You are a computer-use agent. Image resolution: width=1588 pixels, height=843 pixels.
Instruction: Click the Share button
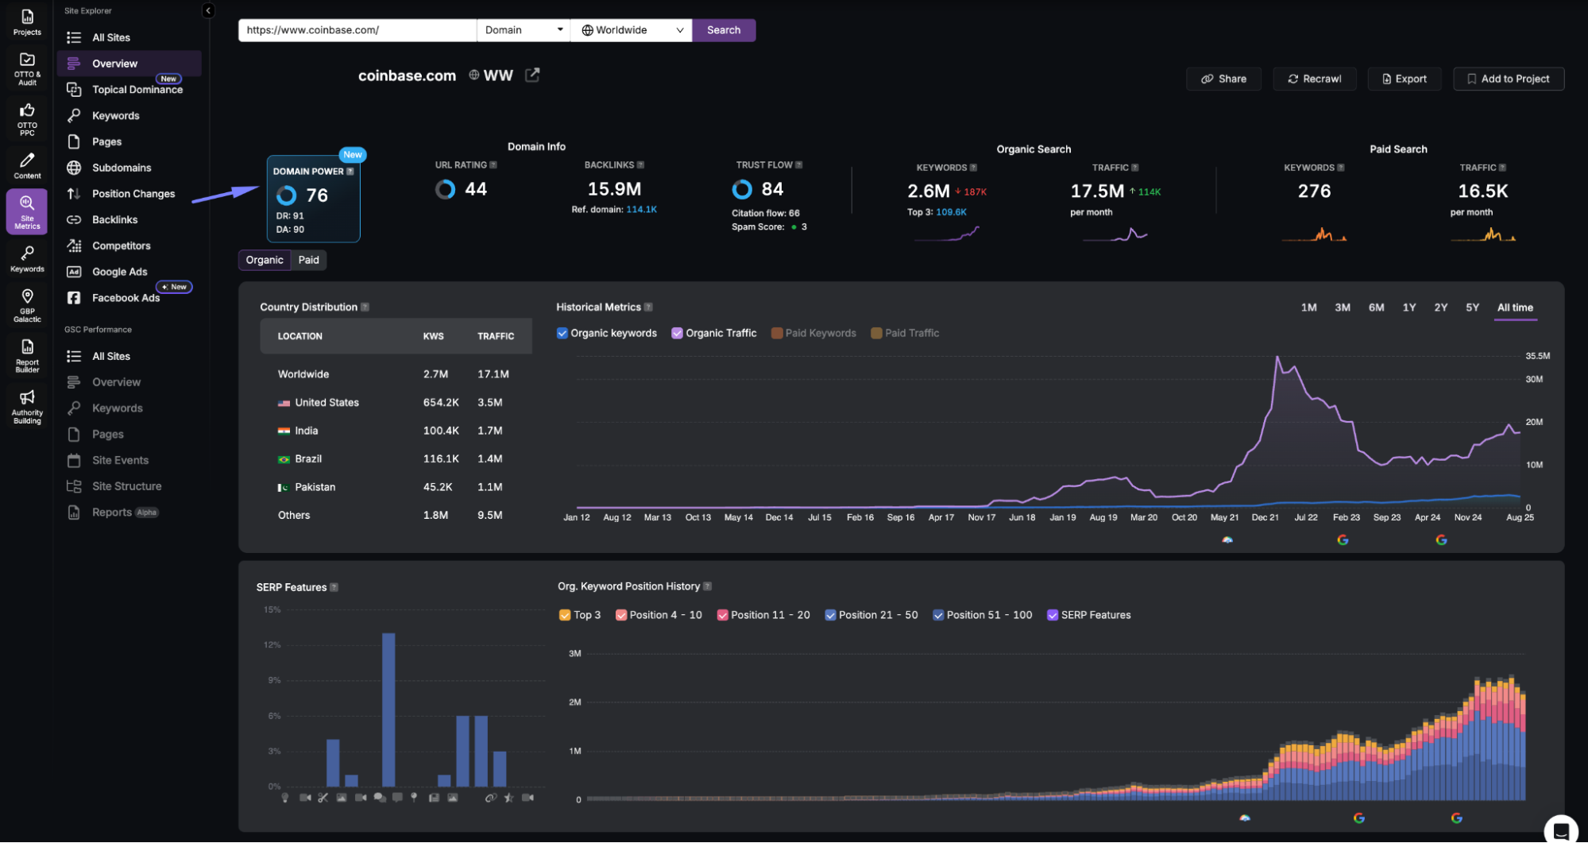pos(1223,79)
